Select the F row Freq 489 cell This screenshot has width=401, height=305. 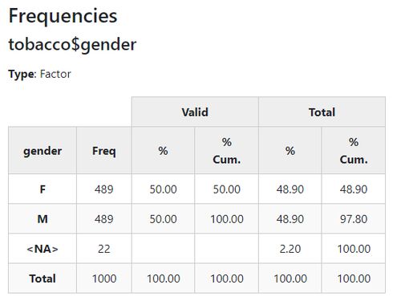tap(104, 189)
